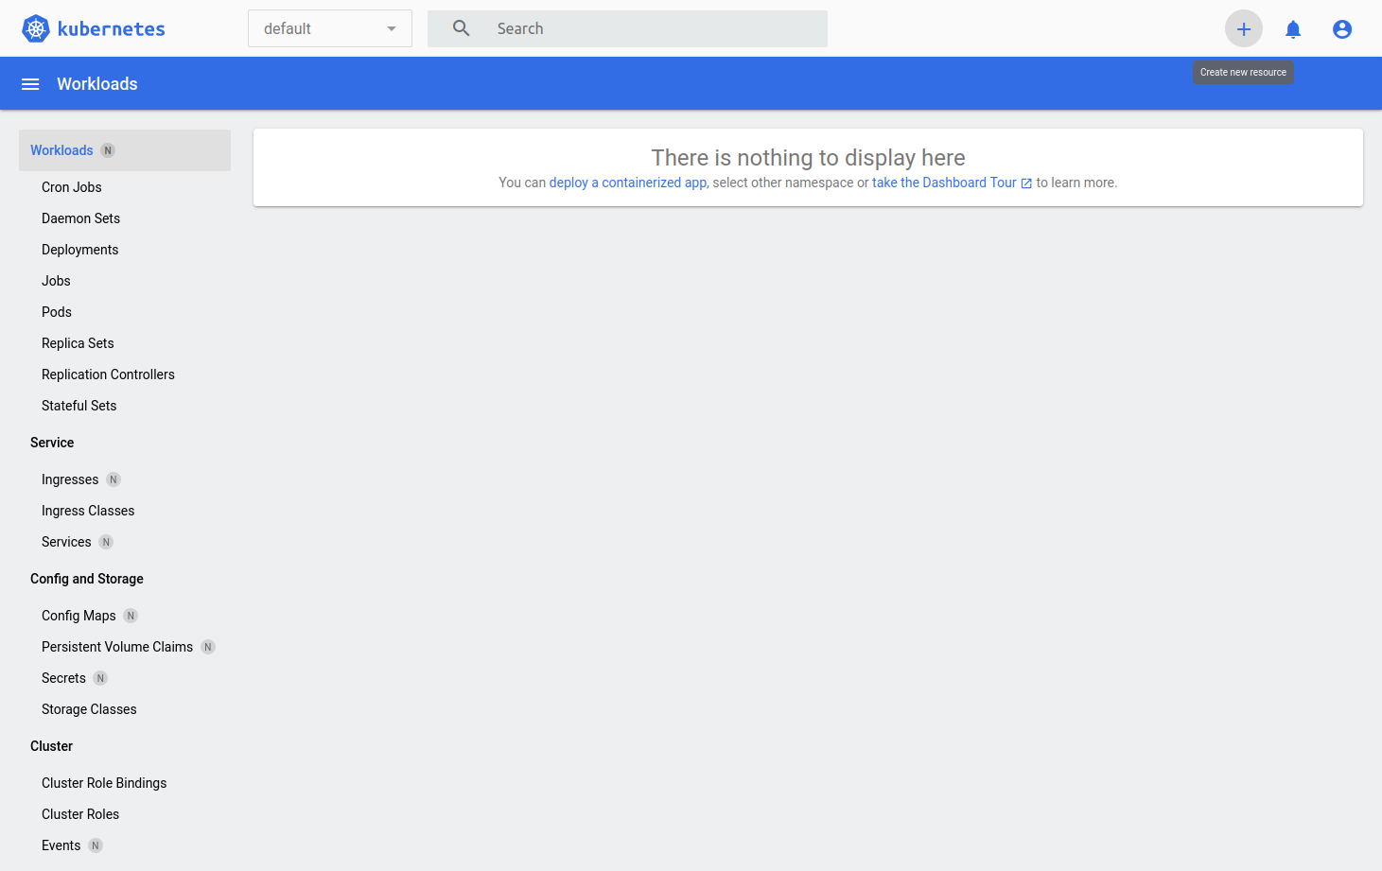This screenshot has height=871, width=1382.
Task: Open the Create new resource dialog
Action: pyautogui.click(x=1243, y=28)
